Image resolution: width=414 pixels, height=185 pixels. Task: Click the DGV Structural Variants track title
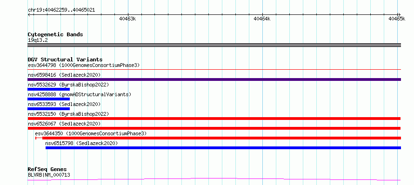click(65, 59)
